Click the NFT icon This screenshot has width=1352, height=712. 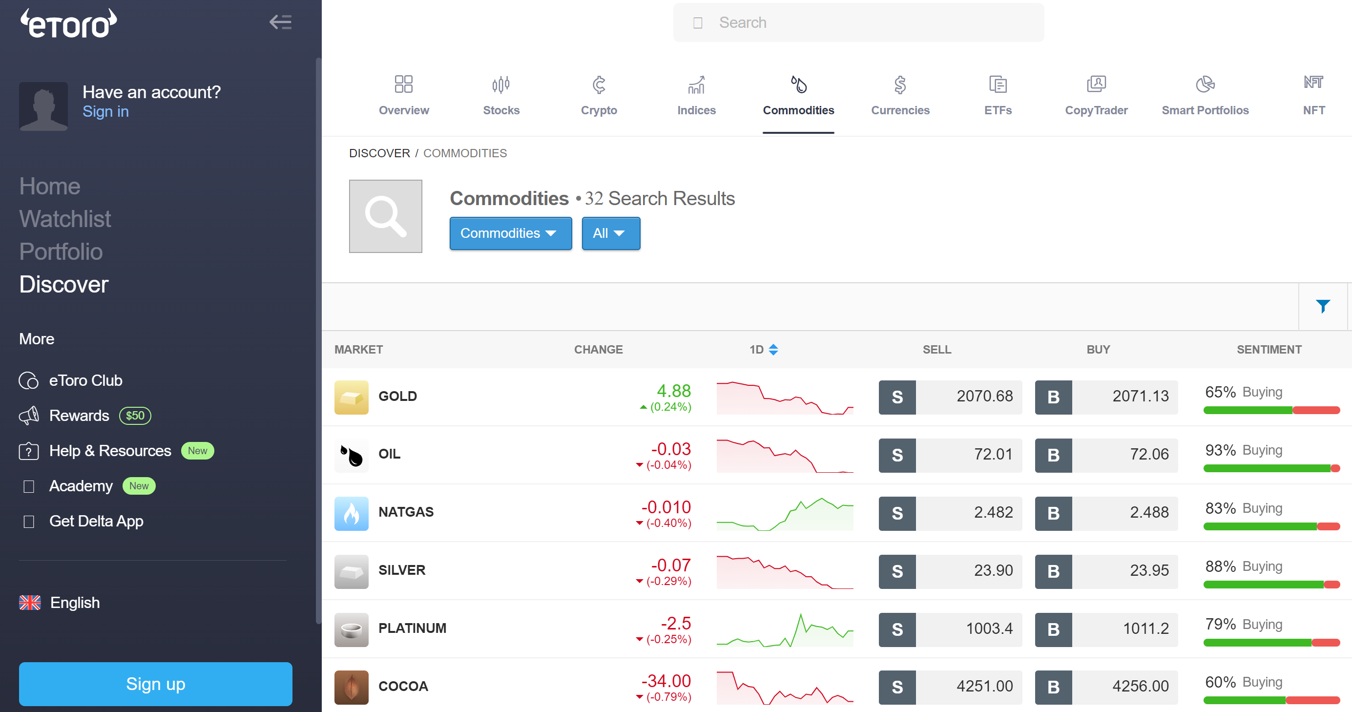click(1314, 82)
